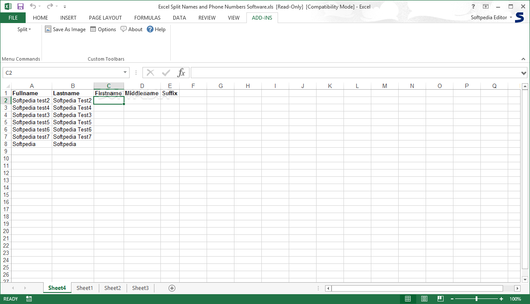This screenshot has width=530, height=304.
Task: Click the Insert Function fx icon
Action: [x=181, y=73]
